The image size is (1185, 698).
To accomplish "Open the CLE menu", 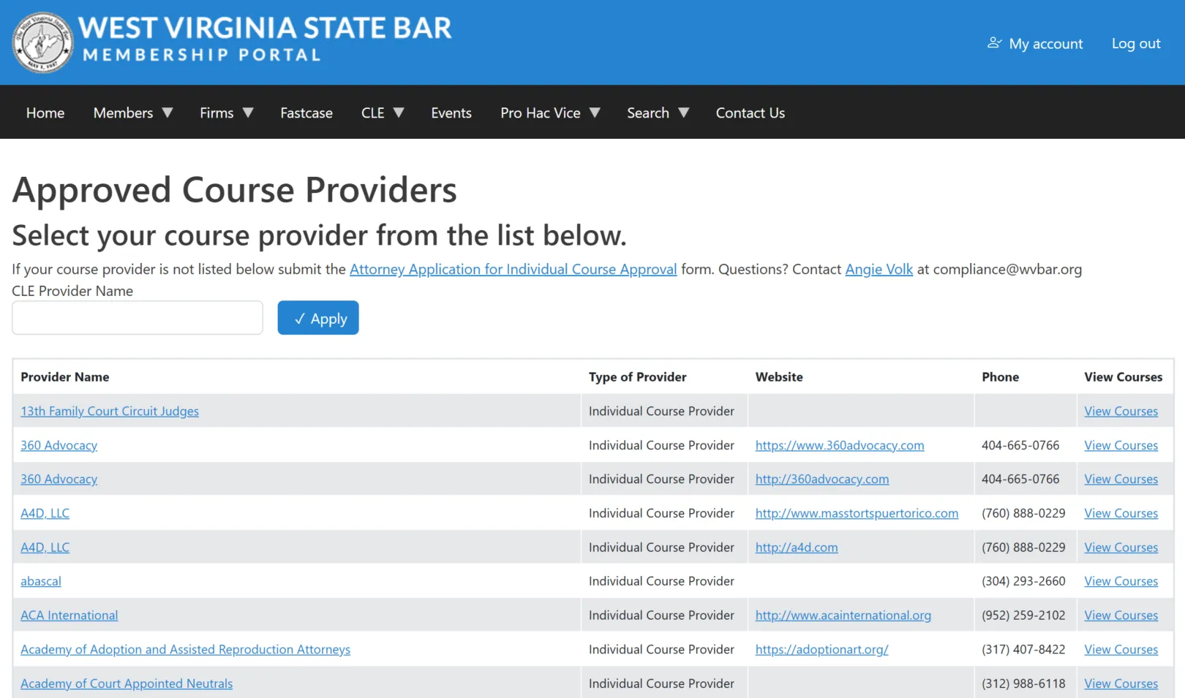I will (372, 113).
